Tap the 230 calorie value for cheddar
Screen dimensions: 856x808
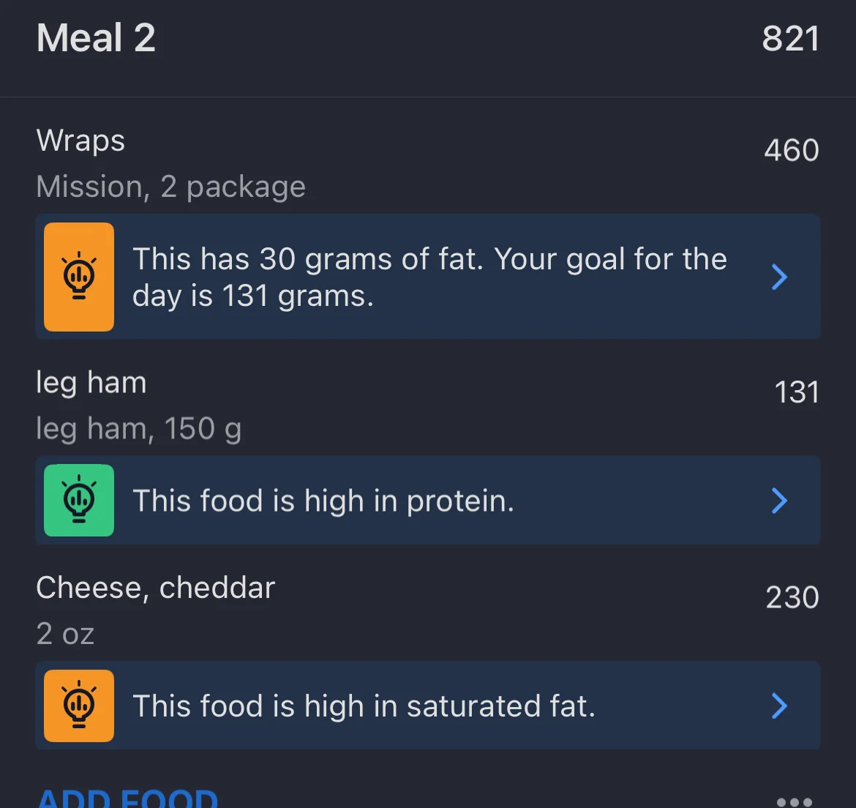(792, 597)
